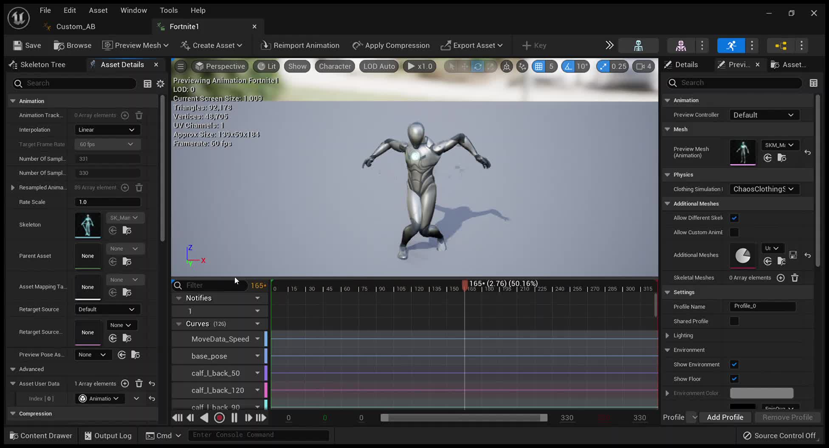The image size is (829, 448).
Task: Click the Environment Color swatch
Action: [x=761, y=393]
